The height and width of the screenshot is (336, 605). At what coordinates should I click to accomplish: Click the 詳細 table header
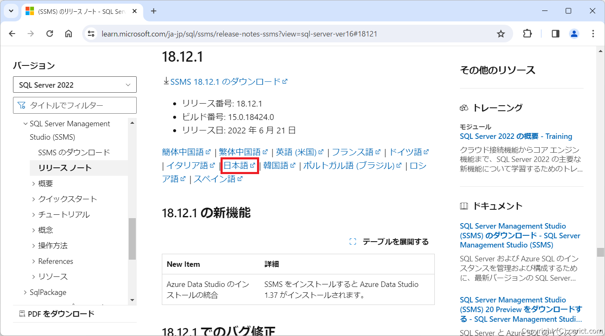coord(272,264)
